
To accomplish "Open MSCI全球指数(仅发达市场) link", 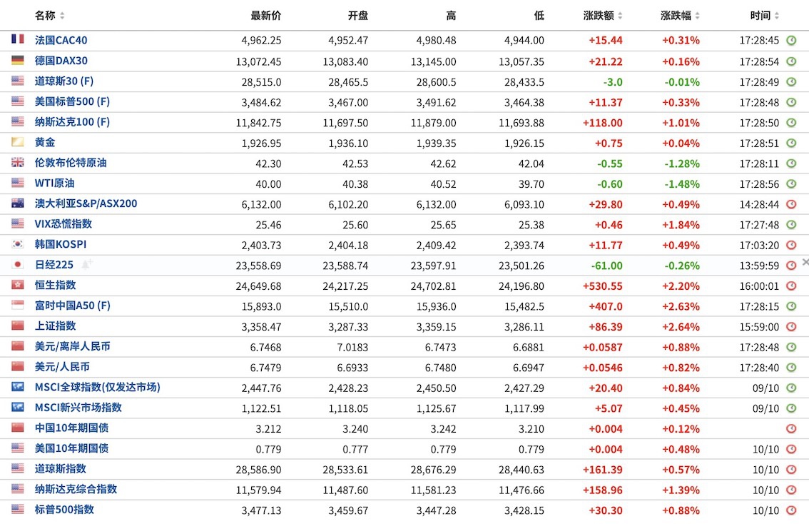I will (98, 387).
